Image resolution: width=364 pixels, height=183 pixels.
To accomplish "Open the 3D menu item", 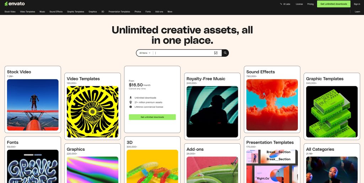I will (103, 12).
